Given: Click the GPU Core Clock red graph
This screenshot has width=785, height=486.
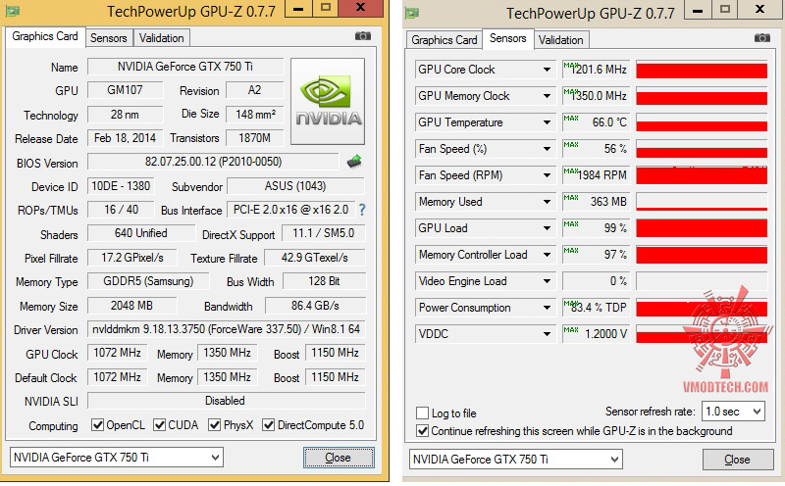Looking at the screenshot, I should pyautogui.click(x=702, y=70).
